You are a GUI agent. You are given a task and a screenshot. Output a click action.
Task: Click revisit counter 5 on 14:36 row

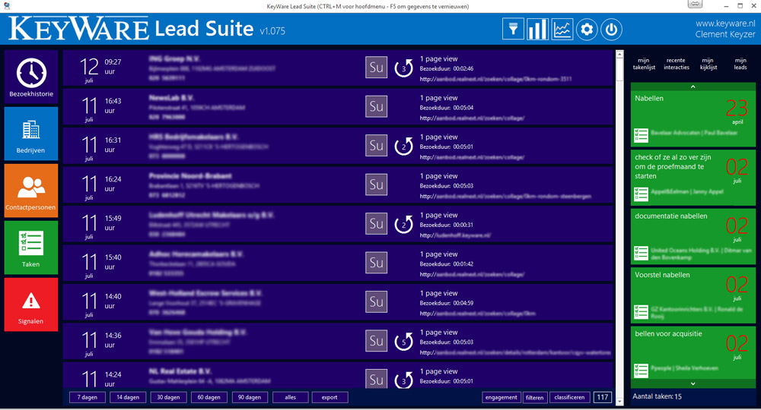pyautogui.click(x=403, y=341)
